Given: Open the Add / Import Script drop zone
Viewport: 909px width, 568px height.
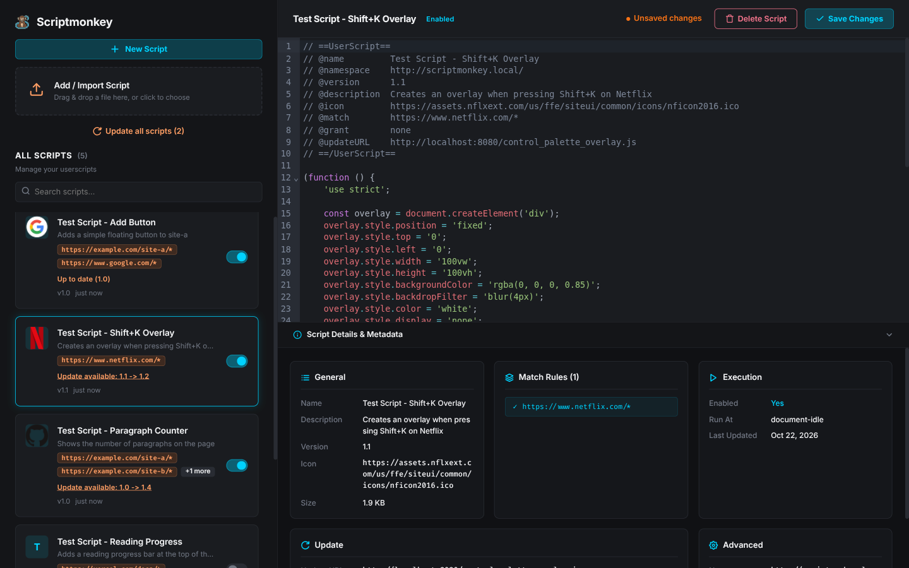Looking at the screenshot, I should [x=138, y=91].
